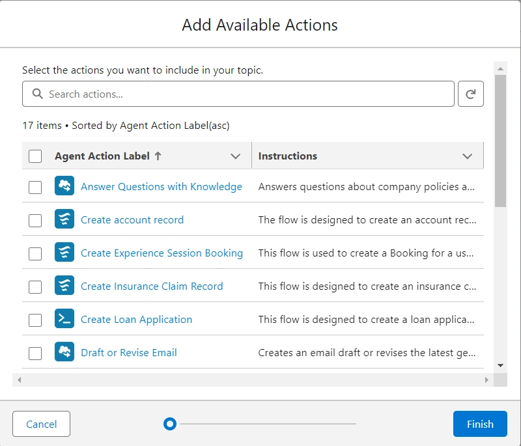Select the Flow icon for Create Experience Session Booking
This screenshot has width=521, height=446.
pos(64,253)
